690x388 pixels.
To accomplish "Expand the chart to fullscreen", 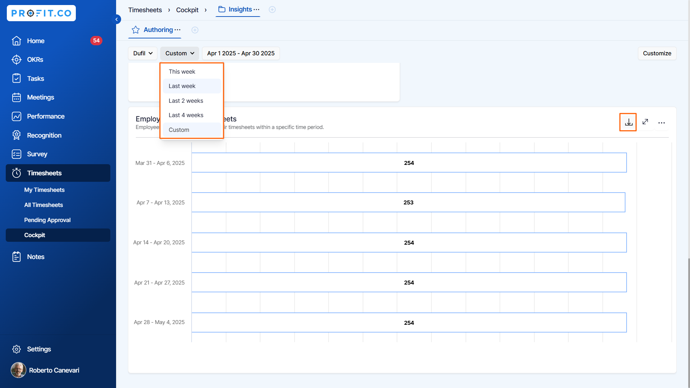I will coord(645,122).
